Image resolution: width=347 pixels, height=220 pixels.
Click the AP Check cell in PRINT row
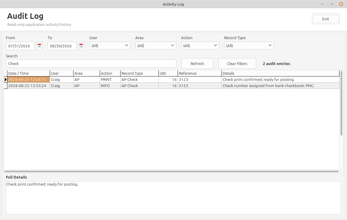[139, 79]
